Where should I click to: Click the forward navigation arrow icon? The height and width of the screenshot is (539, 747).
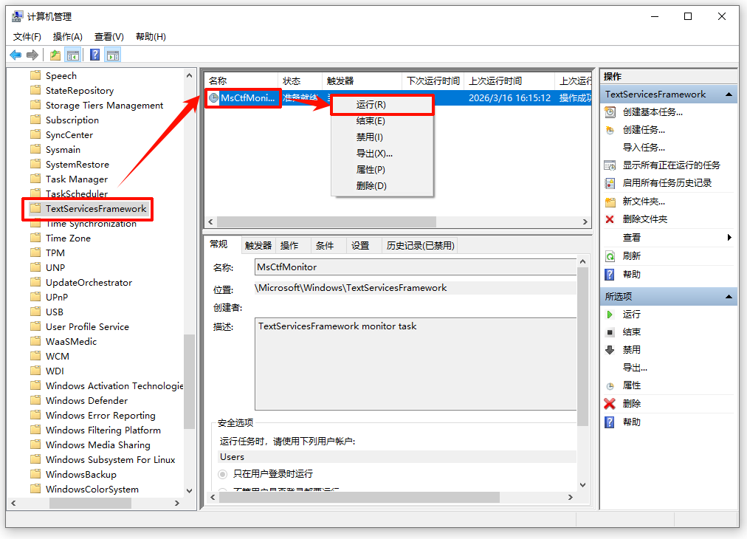tap(32, 54)
